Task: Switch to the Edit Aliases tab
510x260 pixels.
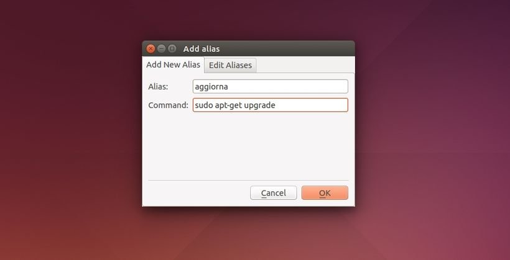Action: click(230, 65)
